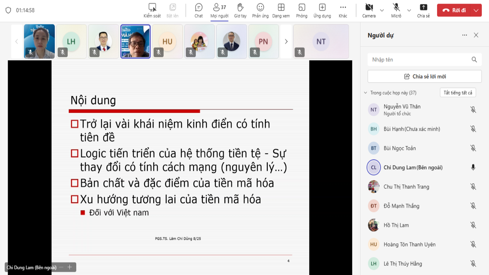
Task: Open the Phản ứng reactions menu
Action: click(260, 10)
